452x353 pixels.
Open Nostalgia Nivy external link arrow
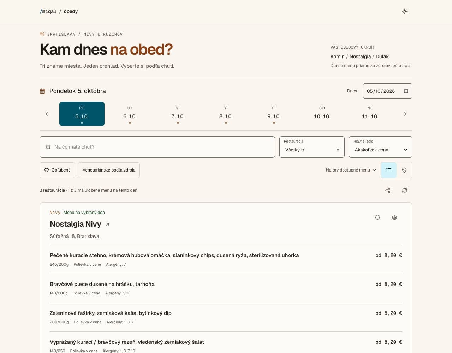click(107, 224)
